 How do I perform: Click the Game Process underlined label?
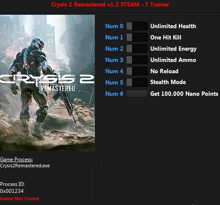point(16,159)
